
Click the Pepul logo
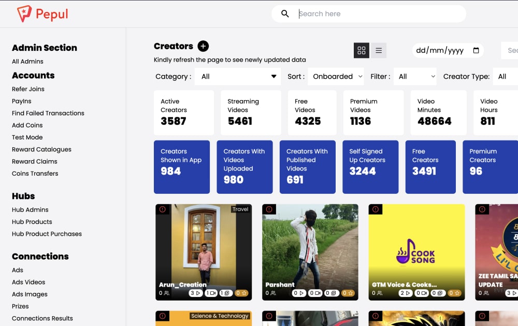[42, 14]
